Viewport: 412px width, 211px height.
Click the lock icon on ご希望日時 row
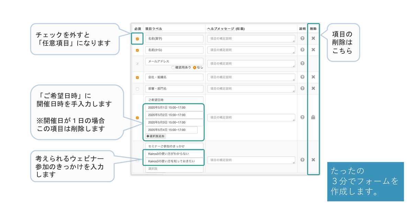coord(313,117)
